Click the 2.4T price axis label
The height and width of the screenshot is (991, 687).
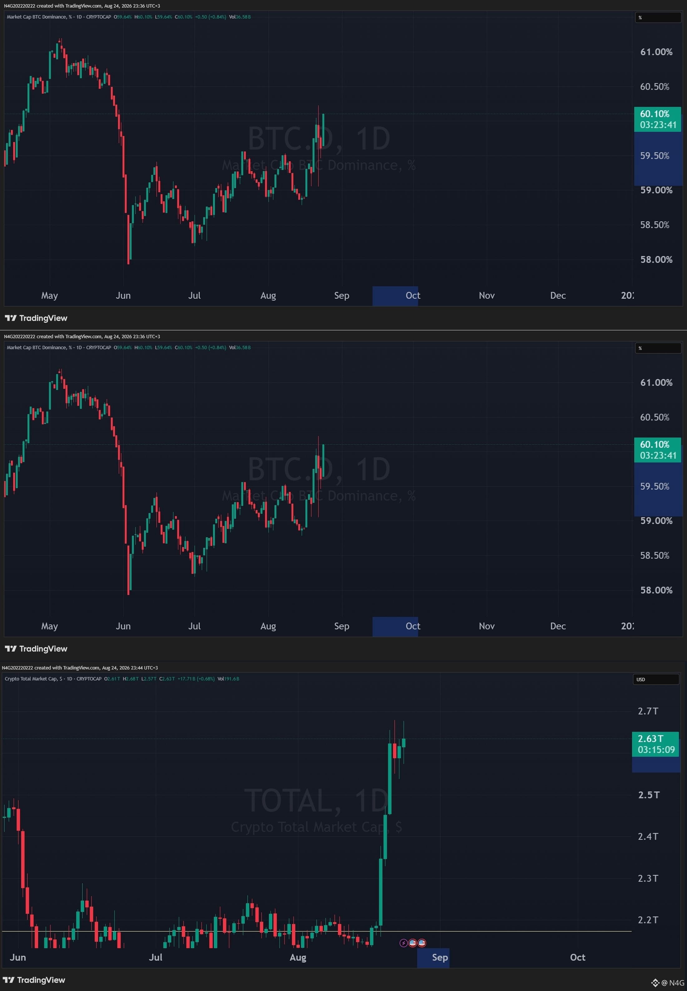648,836
